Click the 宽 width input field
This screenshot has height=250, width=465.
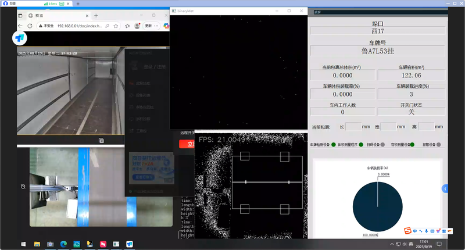pyautogui.click(x=388, y=127)
